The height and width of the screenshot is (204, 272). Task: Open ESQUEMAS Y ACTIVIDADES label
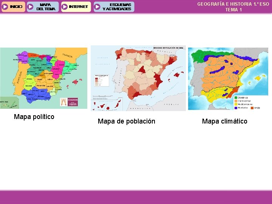pyautogui.click(x=117, y=7)
